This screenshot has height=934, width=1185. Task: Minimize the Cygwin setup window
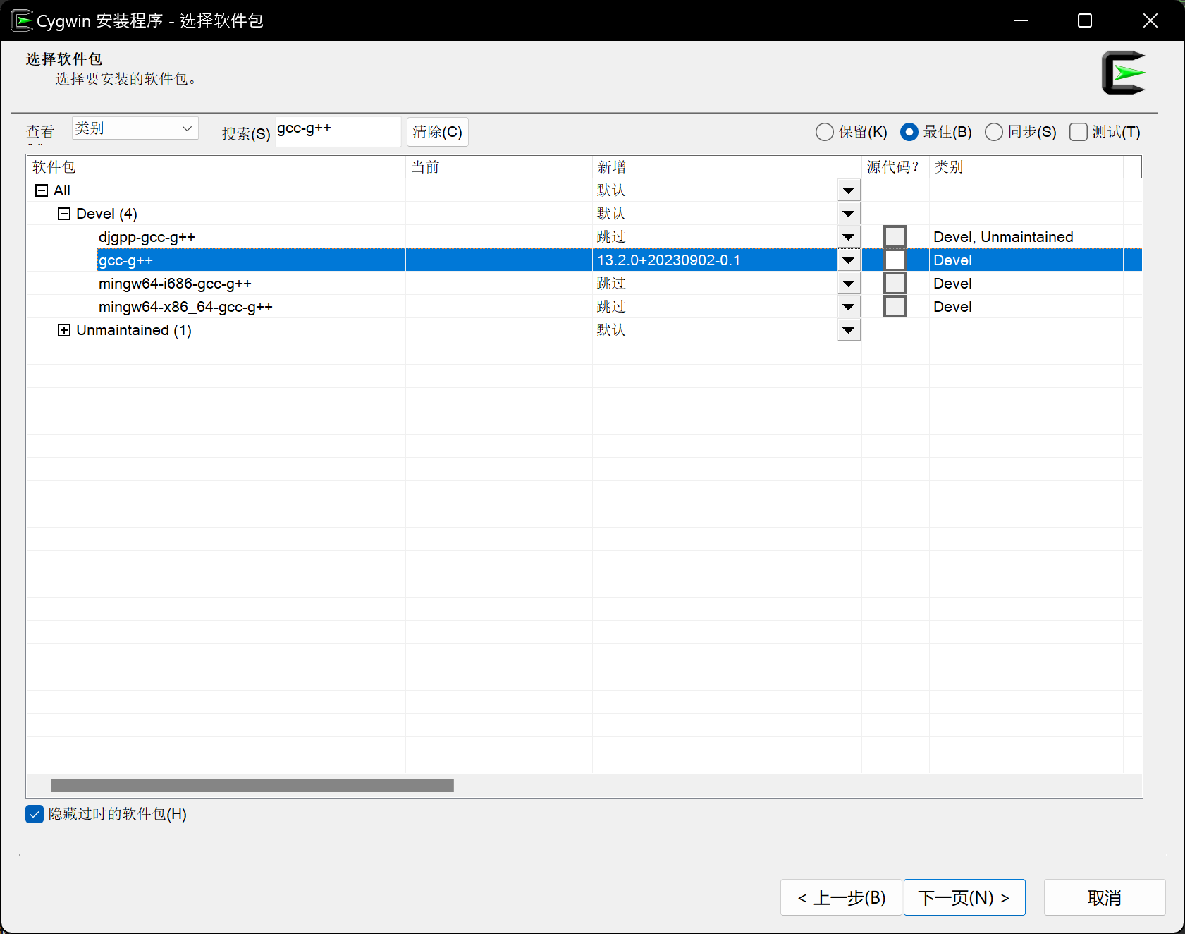tap(1021, 20)
